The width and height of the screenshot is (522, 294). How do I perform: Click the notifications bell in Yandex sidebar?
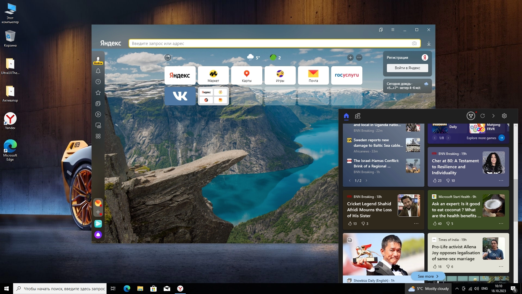point(98,71)
